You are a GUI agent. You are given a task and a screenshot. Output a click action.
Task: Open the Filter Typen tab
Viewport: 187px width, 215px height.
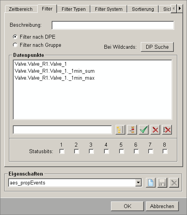(x=74, y=9)
